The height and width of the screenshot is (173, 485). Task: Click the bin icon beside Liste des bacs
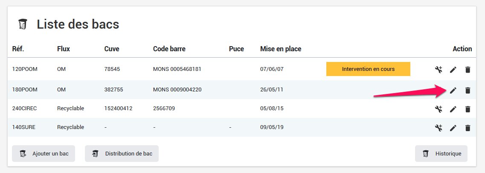(23, 24)
